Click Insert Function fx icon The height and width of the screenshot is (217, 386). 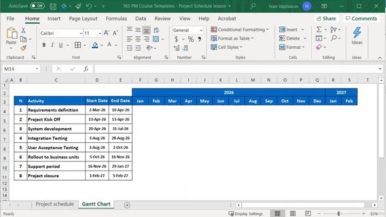(86, 69)
